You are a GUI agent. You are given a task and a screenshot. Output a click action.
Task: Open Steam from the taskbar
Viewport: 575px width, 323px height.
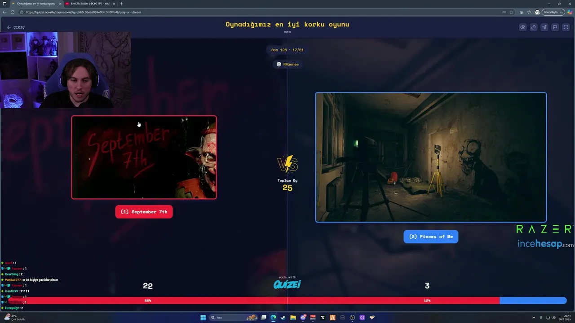[283, 318]
